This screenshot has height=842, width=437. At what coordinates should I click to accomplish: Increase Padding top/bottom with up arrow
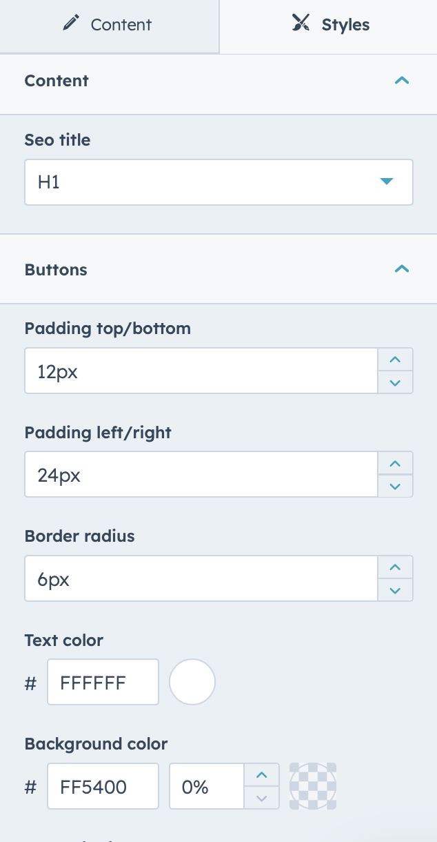coord(395,360)
